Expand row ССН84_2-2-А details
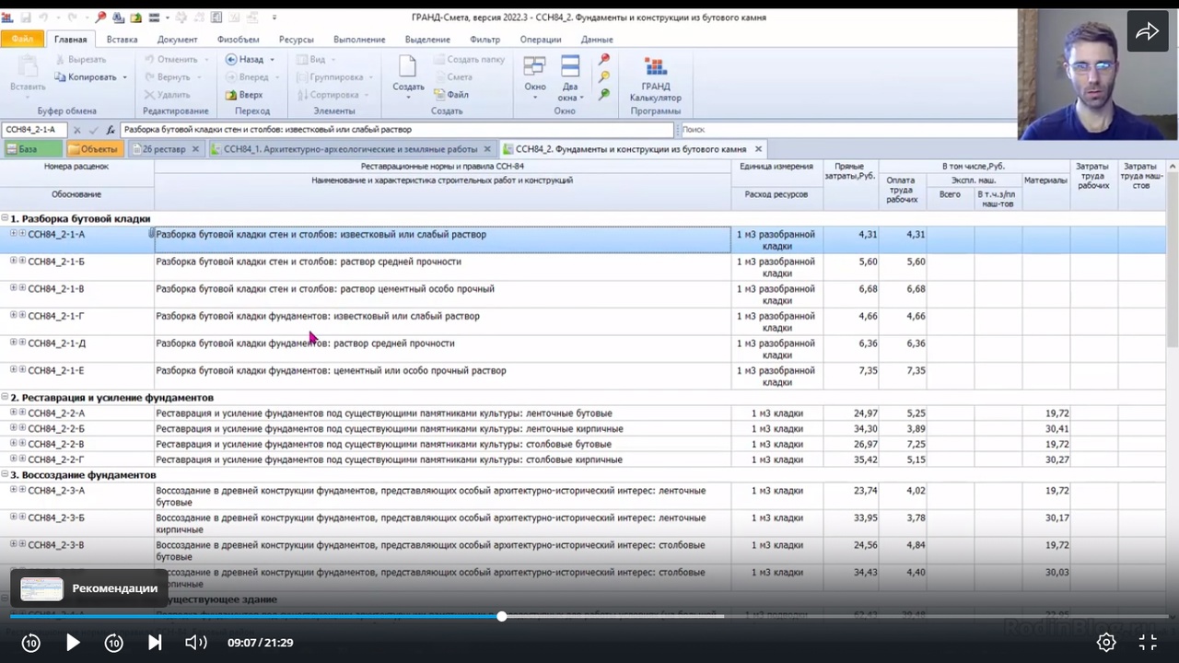The height and width of the screenshot is (663, 1179). [x=14, y=413]
